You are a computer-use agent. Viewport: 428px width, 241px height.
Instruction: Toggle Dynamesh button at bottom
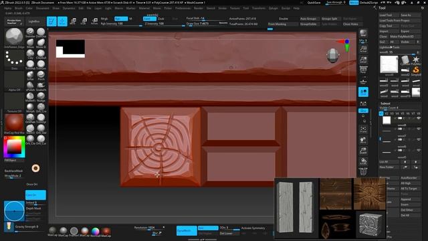click(187, 230)
